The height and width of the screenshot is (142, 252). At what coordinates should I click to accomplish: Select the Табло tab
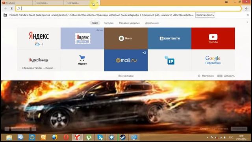point(95,23)
